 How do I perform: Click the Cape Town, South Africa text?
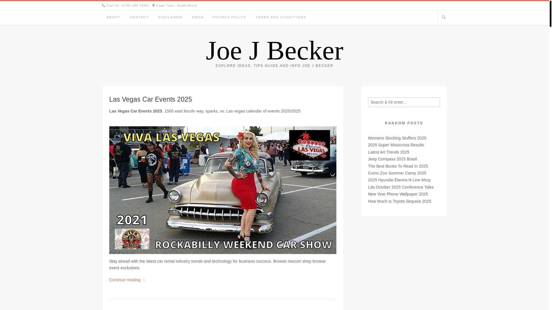(177, 5)
